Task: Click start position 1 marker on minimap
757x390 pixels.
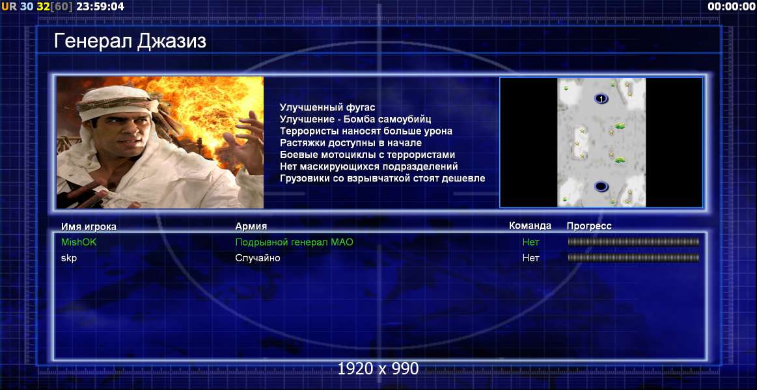Action: click(601, 99)
